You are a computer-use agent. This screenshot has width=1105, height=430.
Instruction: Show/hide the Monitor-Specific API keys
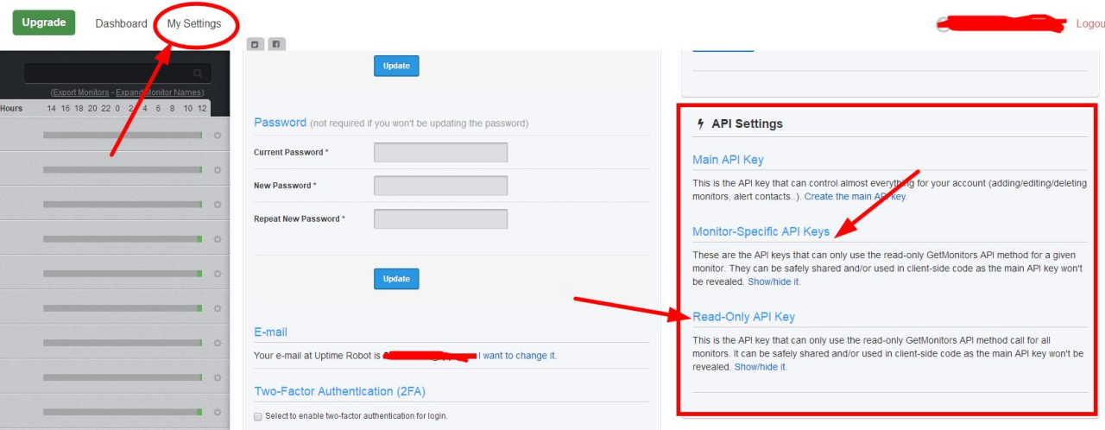(x=773, y=281)
